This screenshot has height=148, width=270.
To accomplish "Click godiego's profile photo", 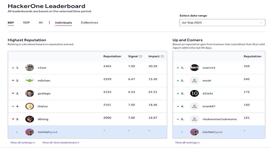I will pyautogui.click(x=30, y=93).
